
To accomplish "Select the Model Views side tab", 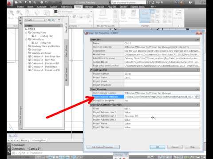I will click(x=67, y=74).
